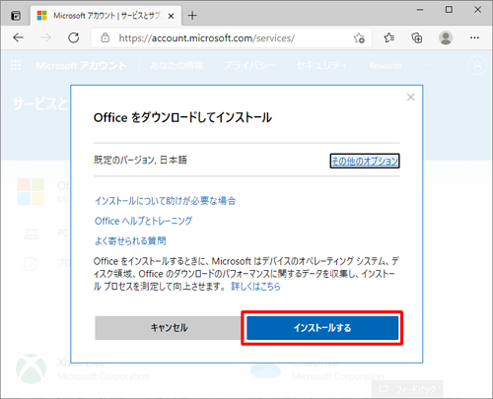Open インストールについて助けが必要な場合 link

point(166,201)
